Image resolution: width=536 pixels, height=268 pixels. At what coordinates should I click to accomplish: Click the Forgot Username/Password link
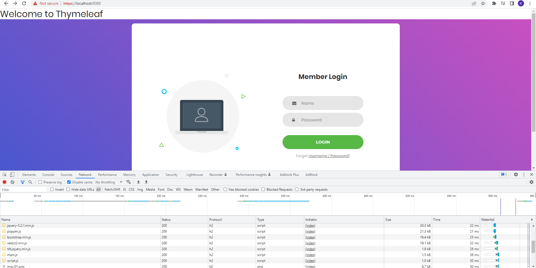point(329,156)
